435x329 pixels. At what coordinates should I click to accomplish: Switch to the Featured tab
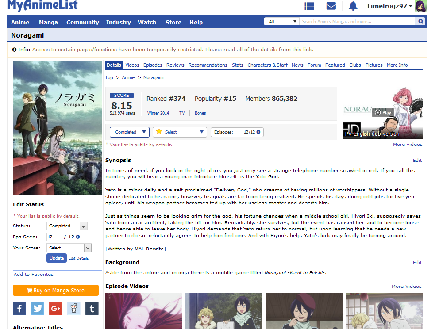[335, 65]
